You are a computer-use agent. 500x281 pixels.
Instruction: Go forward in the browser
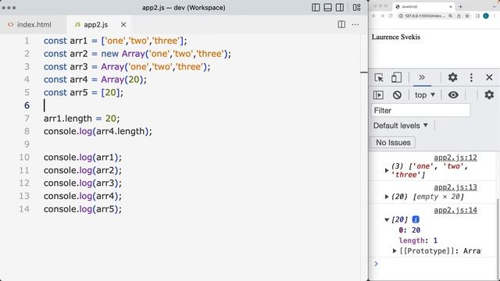[382, 16]
